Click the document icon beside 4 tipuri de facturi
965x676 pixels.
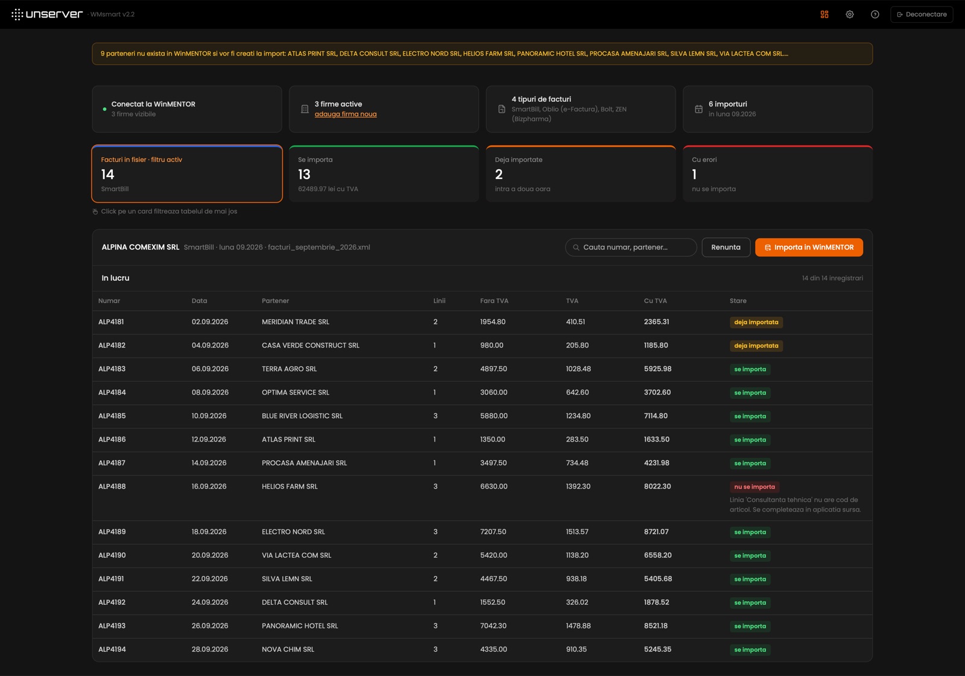(x=502, y=109)
